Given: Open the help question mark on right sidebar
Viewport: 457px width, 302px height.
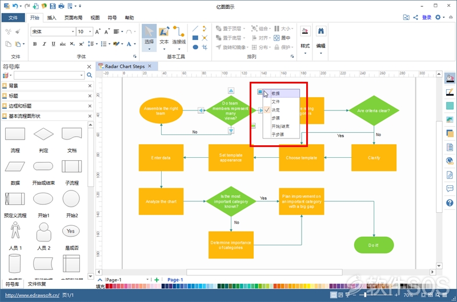Looking at the screenshot, I should coord(450,202).
